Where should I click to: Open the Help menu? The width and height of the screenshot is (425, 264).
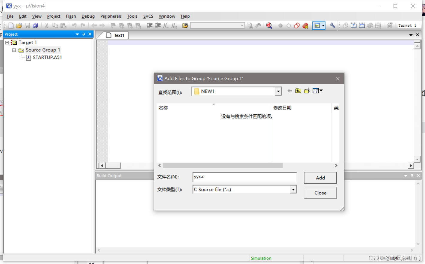coord(185,16)
